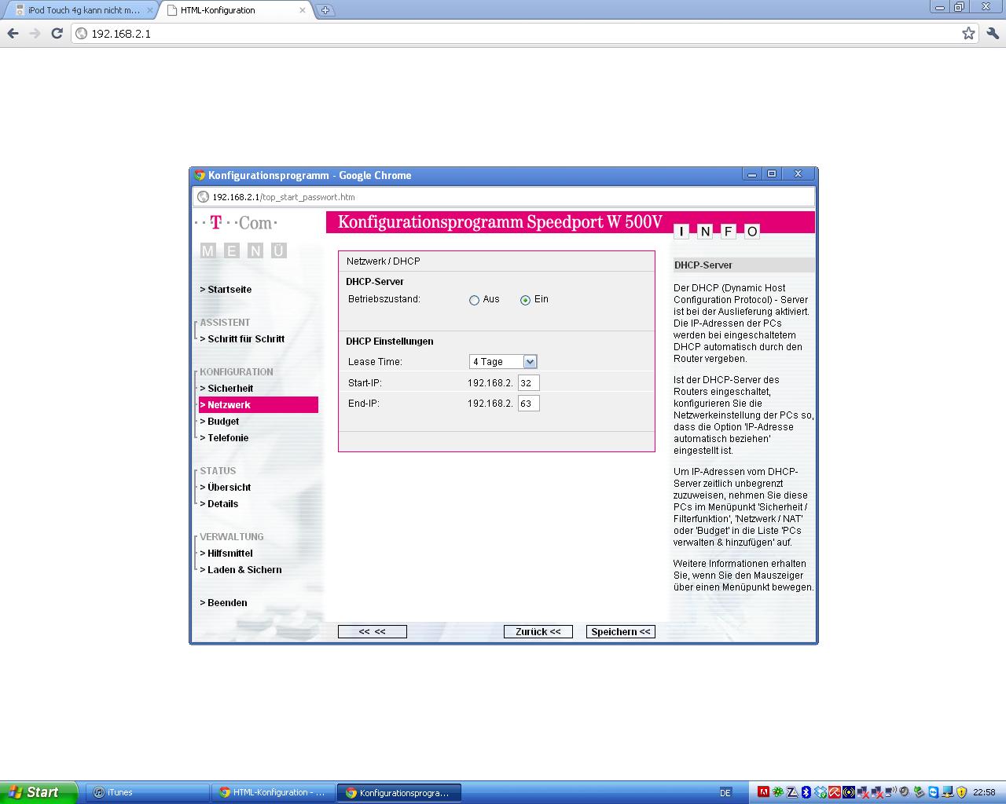Click the Dropbox tray icon

[x=820, y=792]
